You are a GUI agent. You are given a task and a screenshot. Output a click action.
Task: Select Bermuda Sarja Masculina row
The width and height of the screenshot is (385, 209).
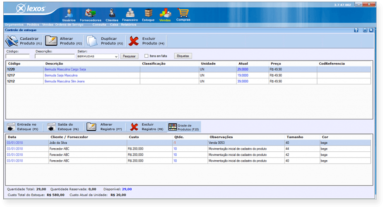[188, 75]
